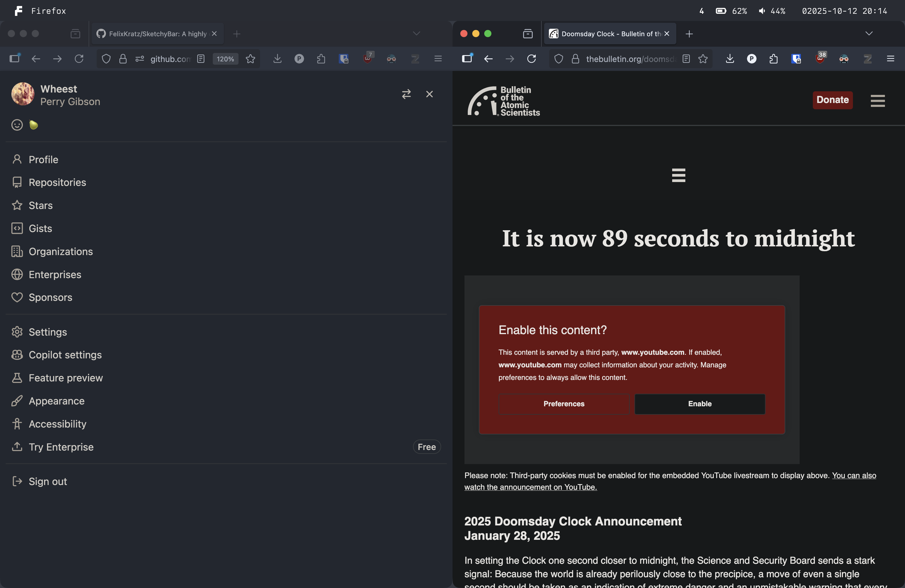Image resolution: width=905 pixels, height=588 pixels.
Task: Enable the embedded YouTube content
Action: click(700, 404)
